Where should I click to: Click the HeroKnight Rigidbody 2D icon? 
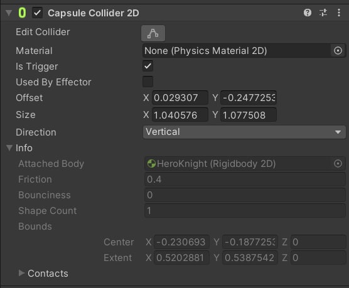pos(151,164)
